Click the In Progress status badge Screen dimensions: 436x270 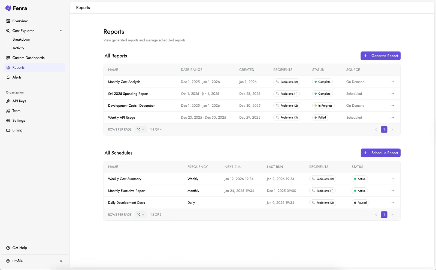pyautogui.click(x=323, y=106)
